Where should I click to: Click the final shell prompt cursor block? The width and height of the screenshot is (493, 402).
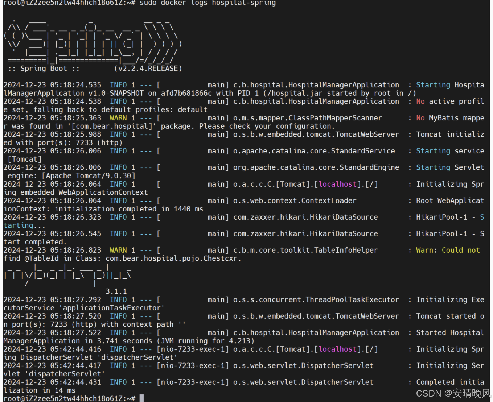pyautogui.click(x=142, y=398)
